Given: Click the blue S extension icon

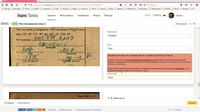Looking at the screenshot, I should [x=131, y=5].
